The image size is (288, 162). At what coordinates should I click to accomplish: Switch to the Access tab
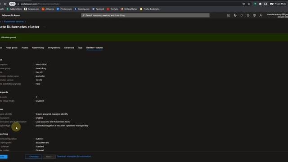pyautogui.click(x=25, y=48)
